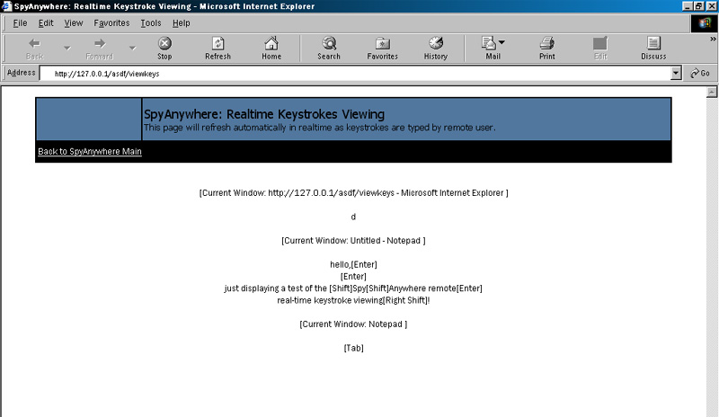Click the vertical scrollbar up arrow
Image resolution: width=719 pixels, height=417 pixels.
[x=713, y=92]
